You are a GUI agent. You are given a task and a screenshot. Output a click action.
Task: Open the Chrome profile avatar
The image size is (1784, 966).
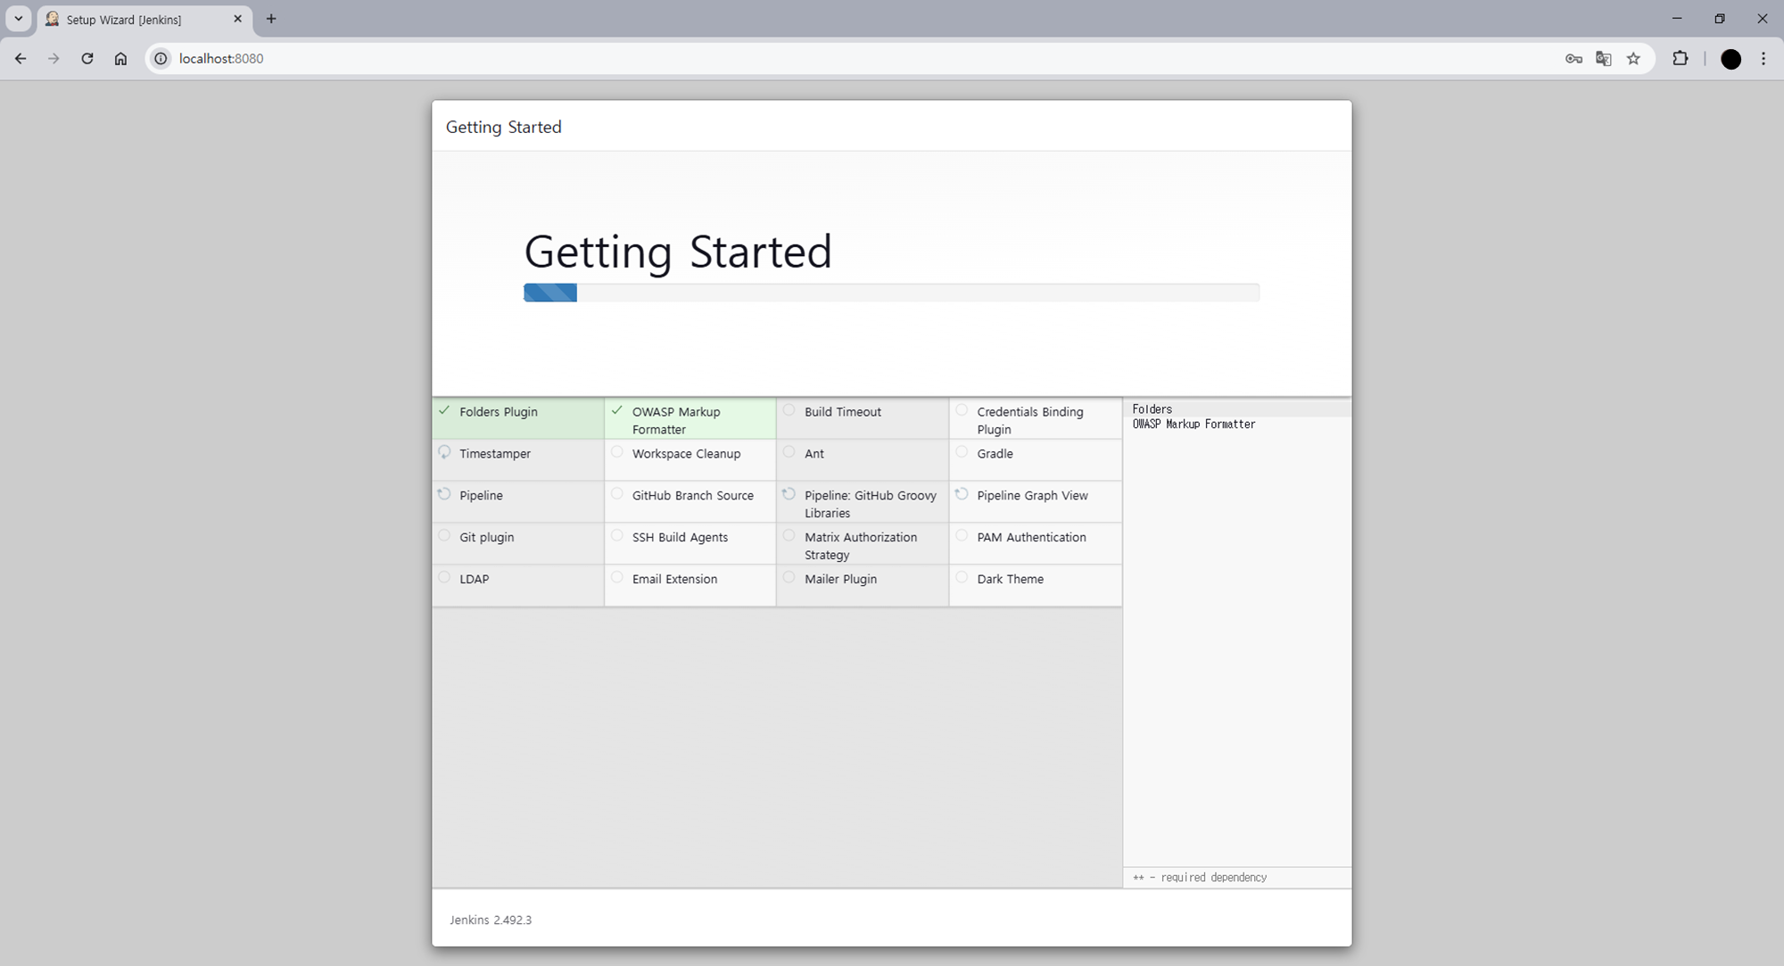(1730, 59)
